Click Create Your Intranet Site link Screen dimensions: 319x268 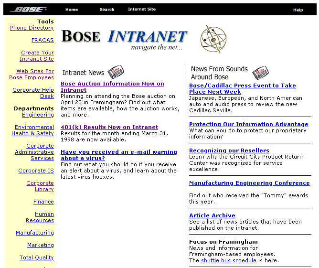pyautogui.click(x=37, y=56)
